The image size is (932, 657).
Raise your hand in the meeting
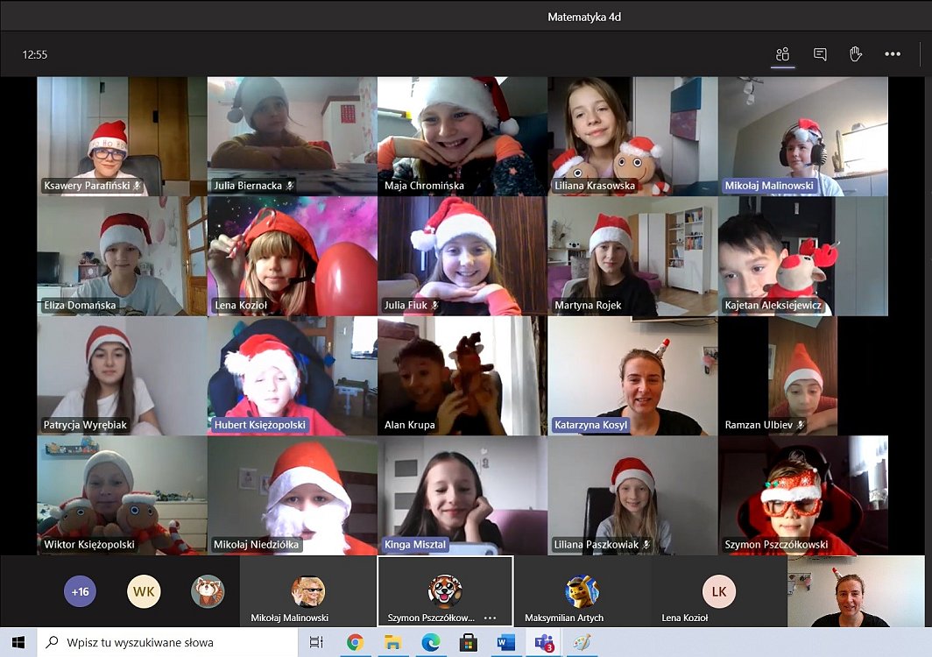[x=855, y=54]
